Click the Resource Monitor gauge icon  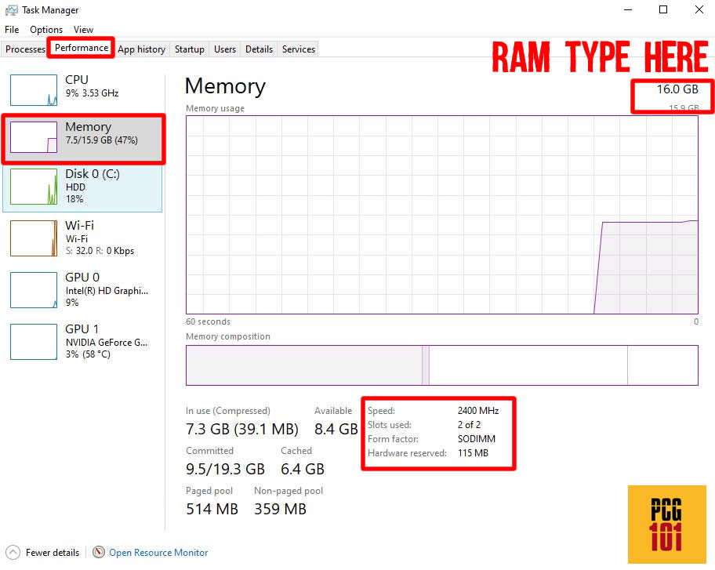pos(99,552)
